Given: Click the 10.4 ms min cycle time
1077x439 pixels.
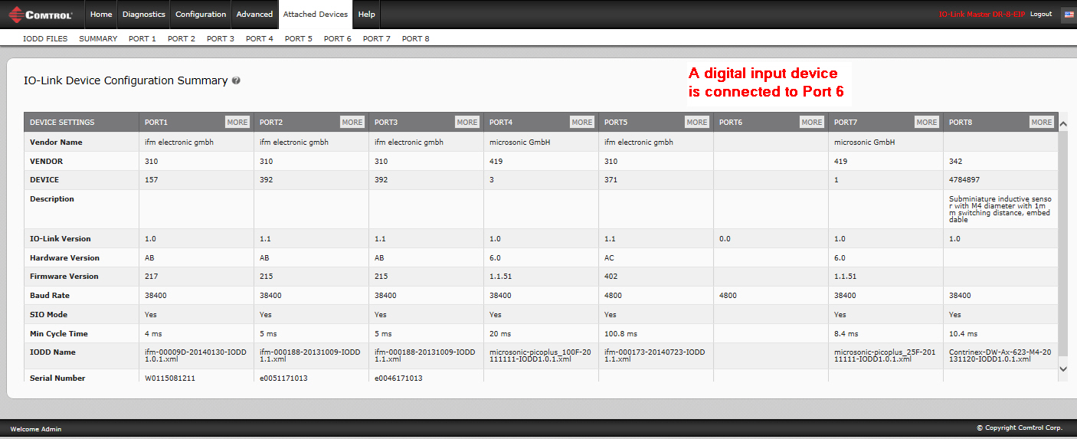Looking at the screenshot, I should (963, 334).
